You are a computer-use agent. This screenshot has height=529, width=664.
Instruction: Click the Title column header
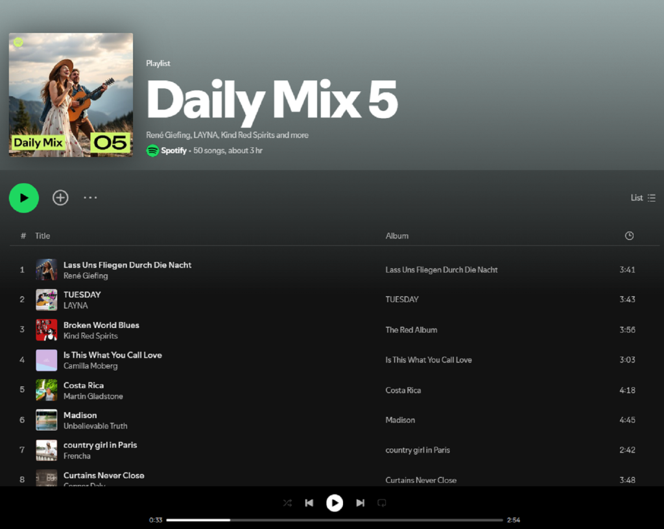(x=42, y=236)
